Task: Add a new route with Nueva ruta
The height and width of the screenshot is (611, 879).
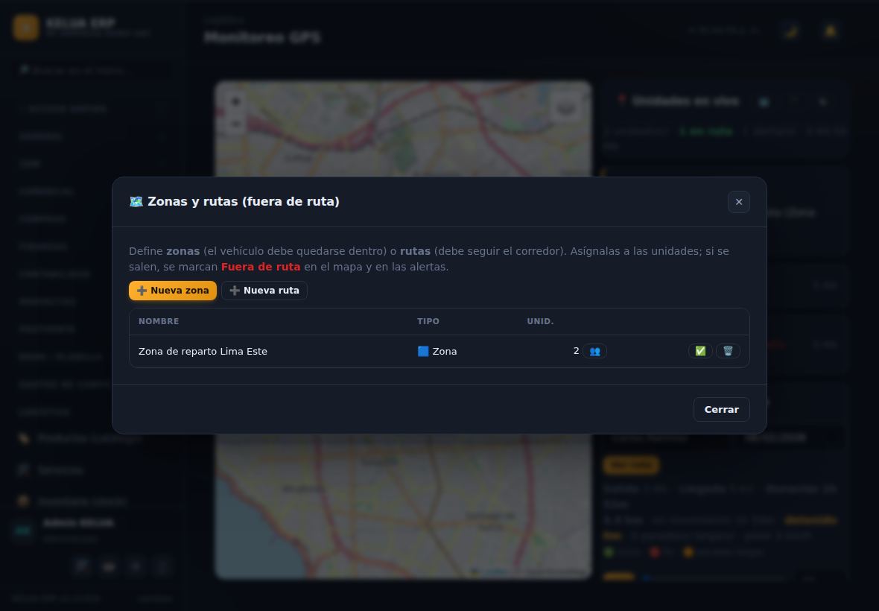Action: pyautogui.click(x=264, y=291)
